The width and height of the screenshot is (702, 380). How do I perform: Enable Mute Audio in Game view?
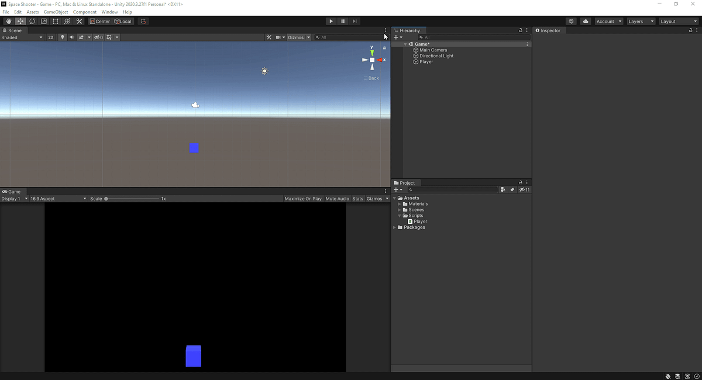[337, 198]
